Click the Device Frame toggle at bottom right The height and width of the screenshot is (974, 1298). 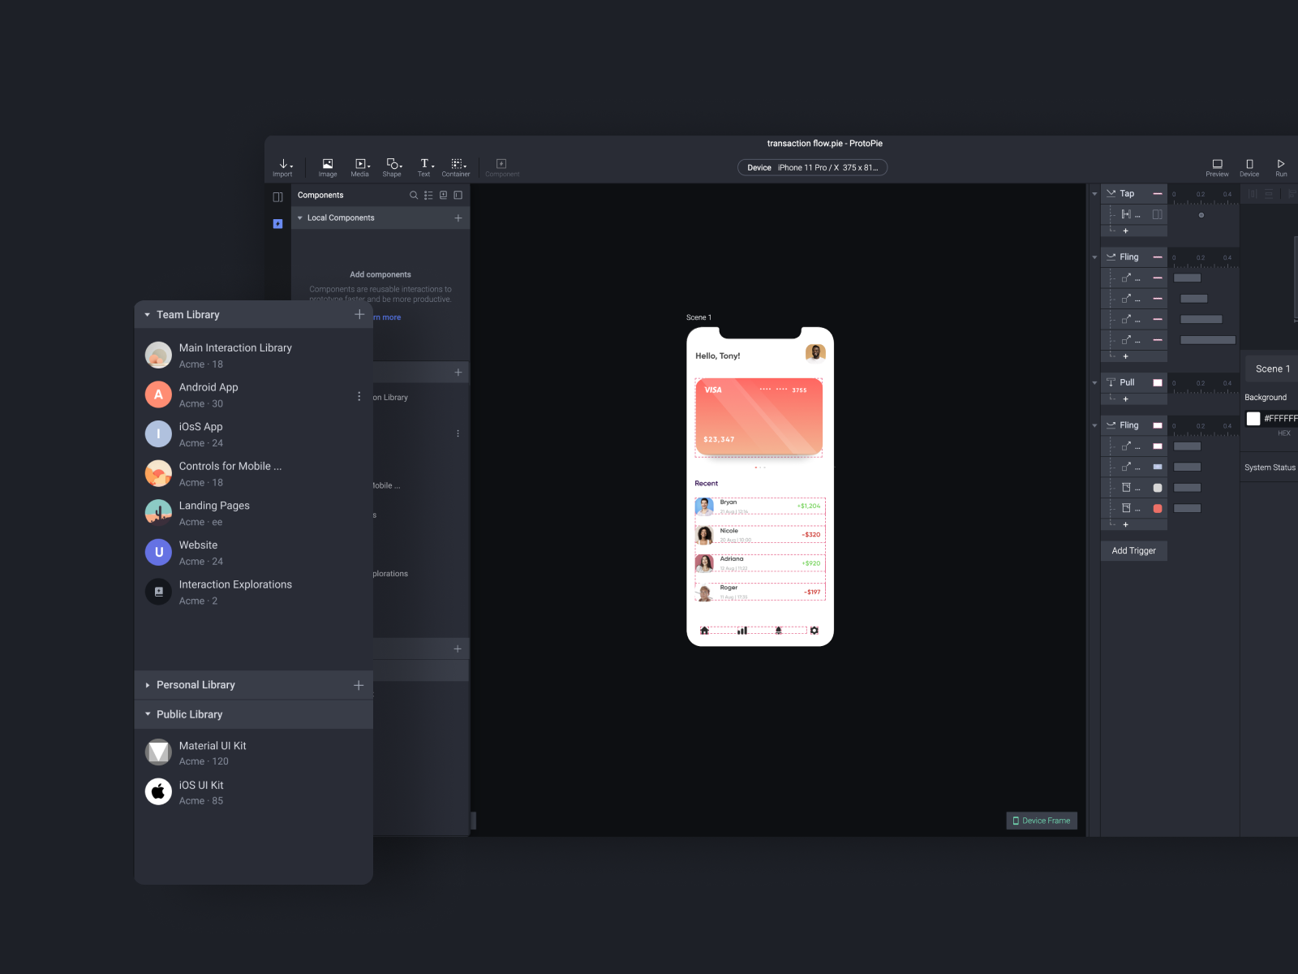click(x=1042, y=821)
